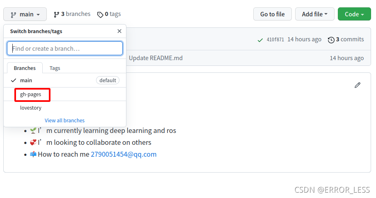Close the Switch branches/tags popup

[x=119, y=31]
